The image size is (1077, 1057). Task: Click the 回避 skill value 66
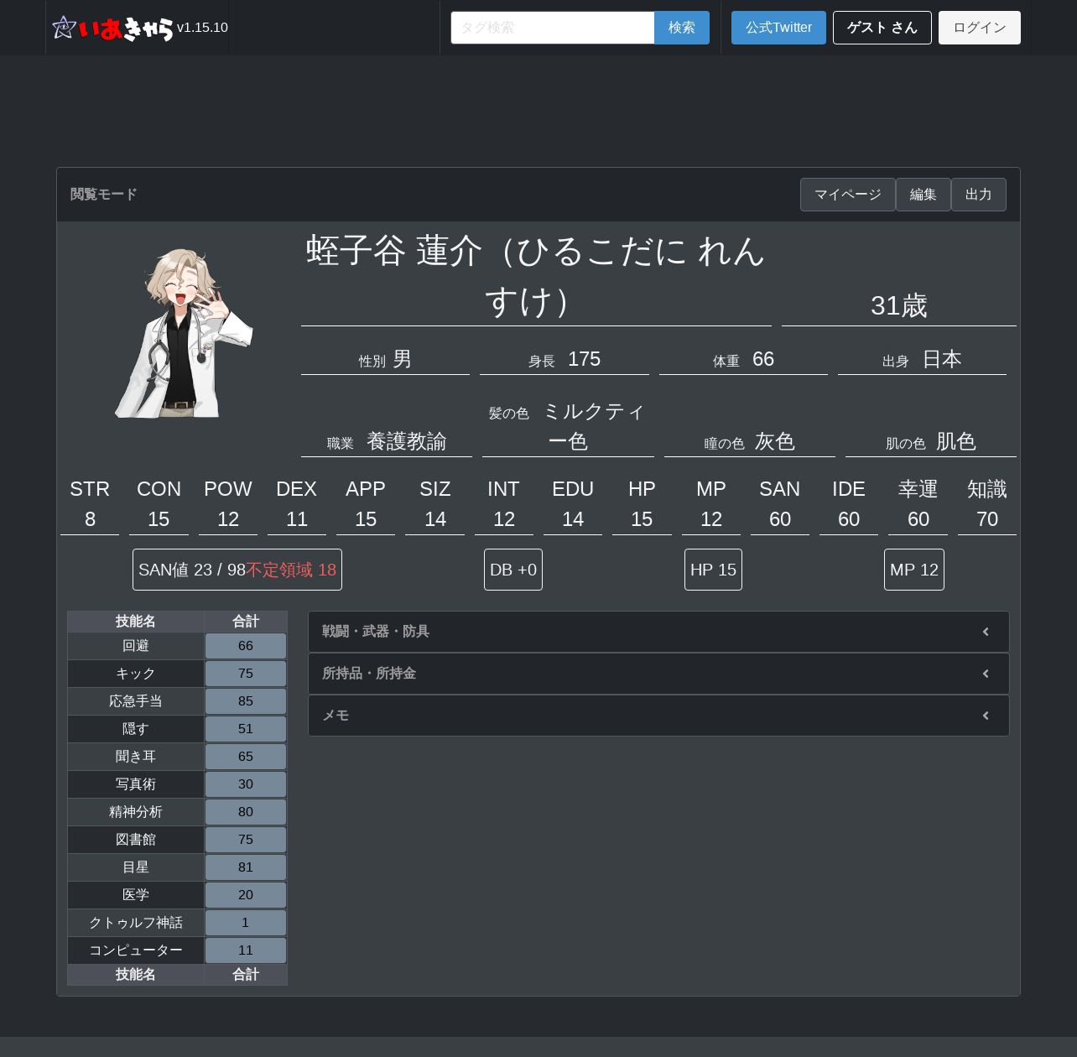246,646
